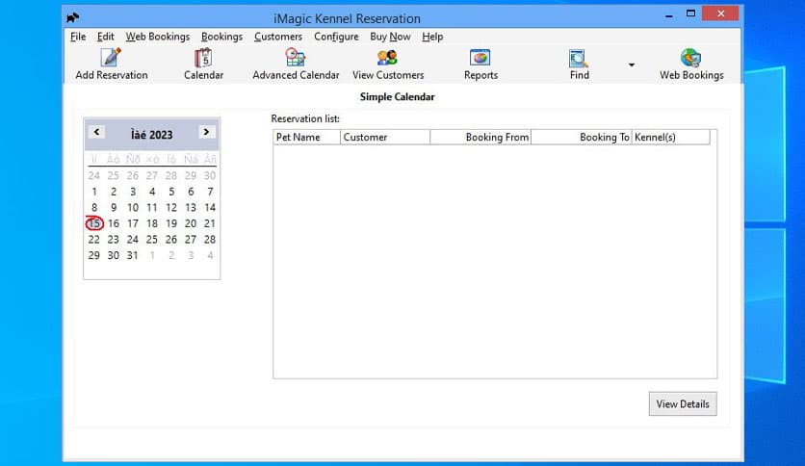Screen dimensions: 805x466
Task: Open the Bookings menu
Action: [221, 37]
